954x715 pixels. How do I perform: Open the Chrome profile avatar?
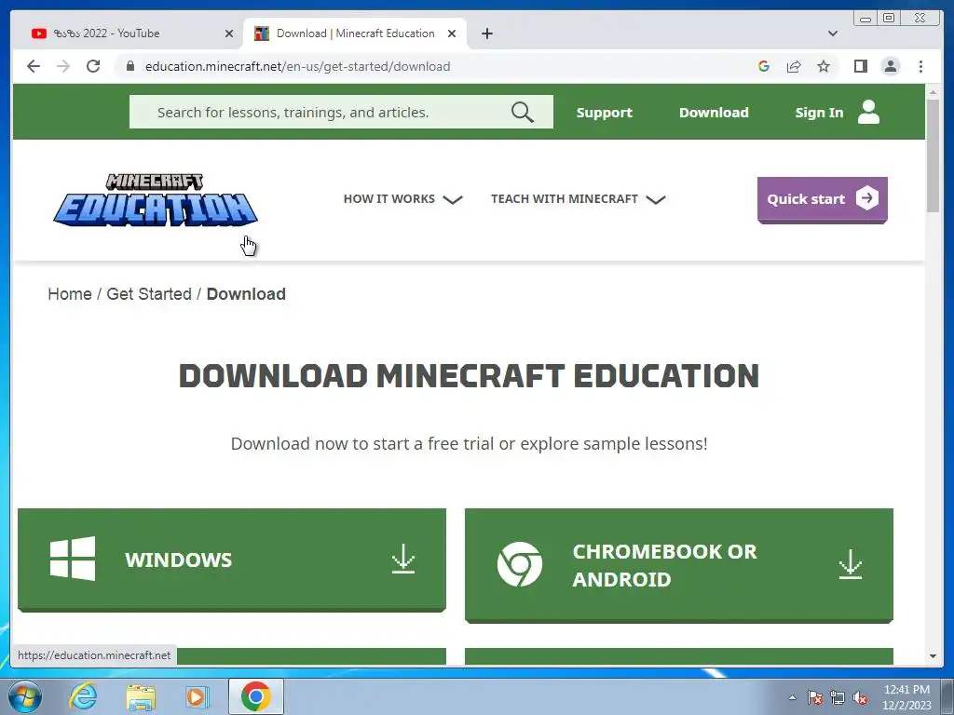(890, 66)
